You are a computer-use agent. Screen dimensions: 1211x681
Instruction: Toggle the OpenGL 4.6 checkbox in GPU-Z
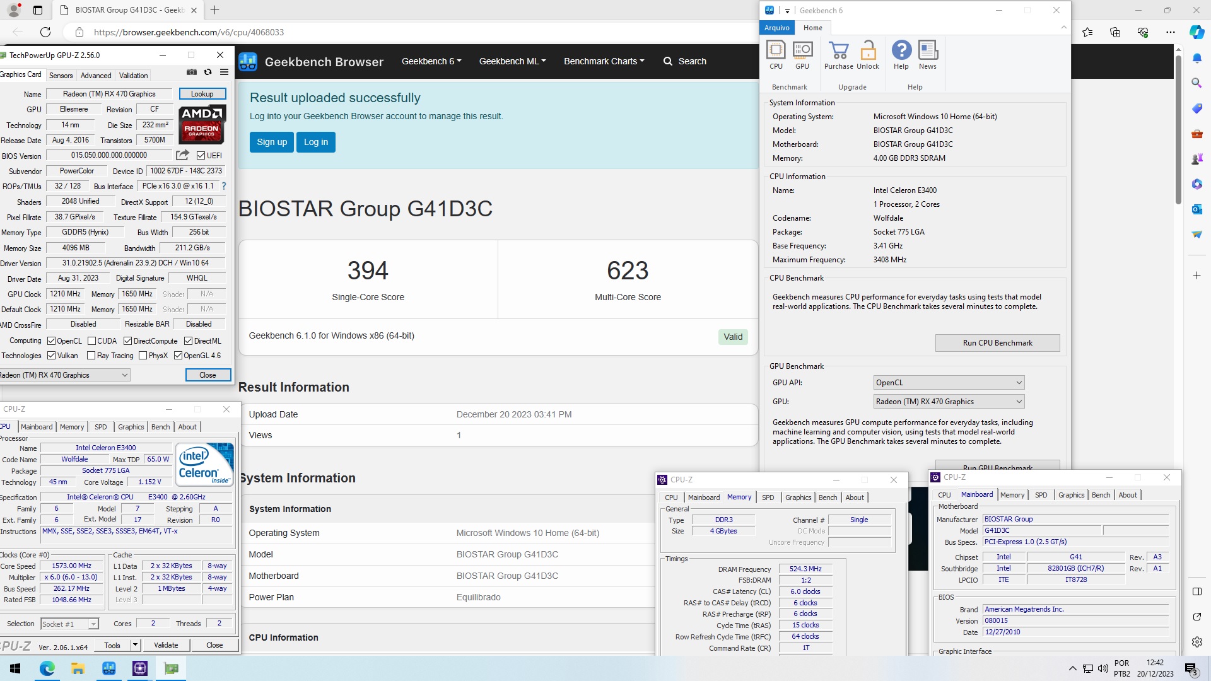pos(178,356)
